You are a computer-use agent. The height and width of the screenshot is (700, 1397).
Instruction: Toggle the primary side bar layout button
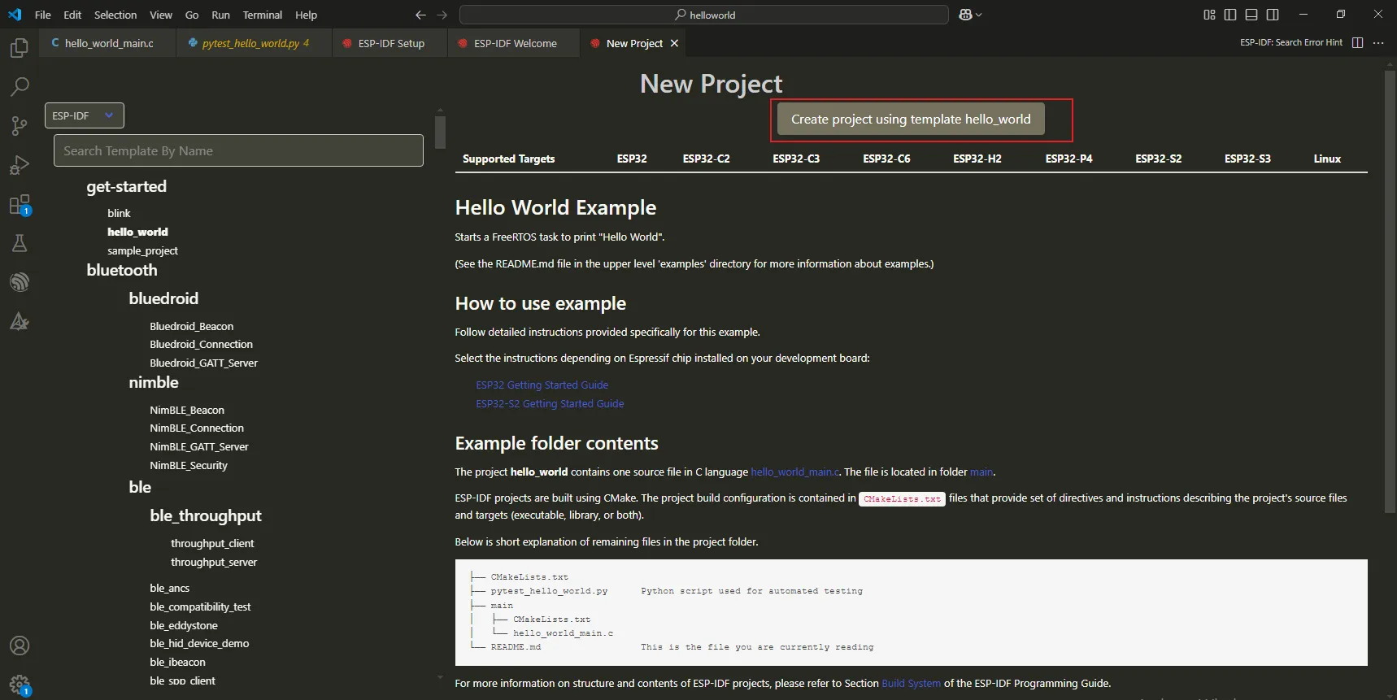point(1230,15)
